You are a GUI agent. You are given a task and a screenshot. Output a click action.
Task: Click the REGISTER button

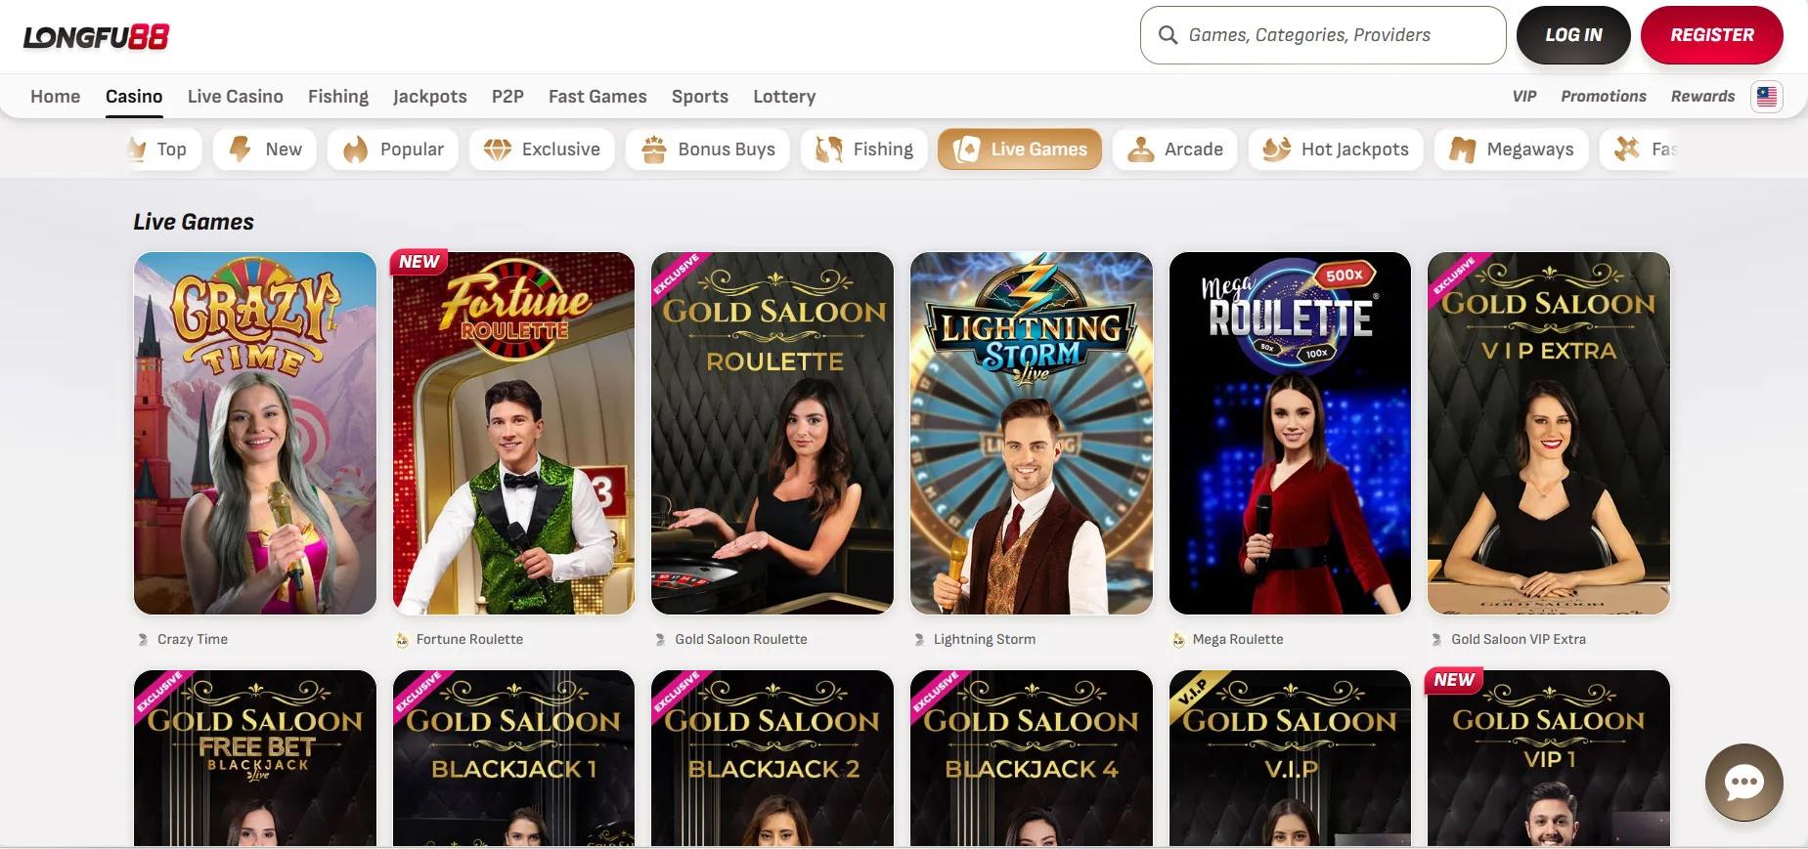[x=1712, y=35]
